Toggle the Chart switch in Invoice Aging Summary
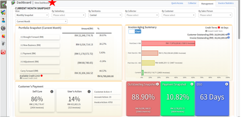 [x=135, y=31]
